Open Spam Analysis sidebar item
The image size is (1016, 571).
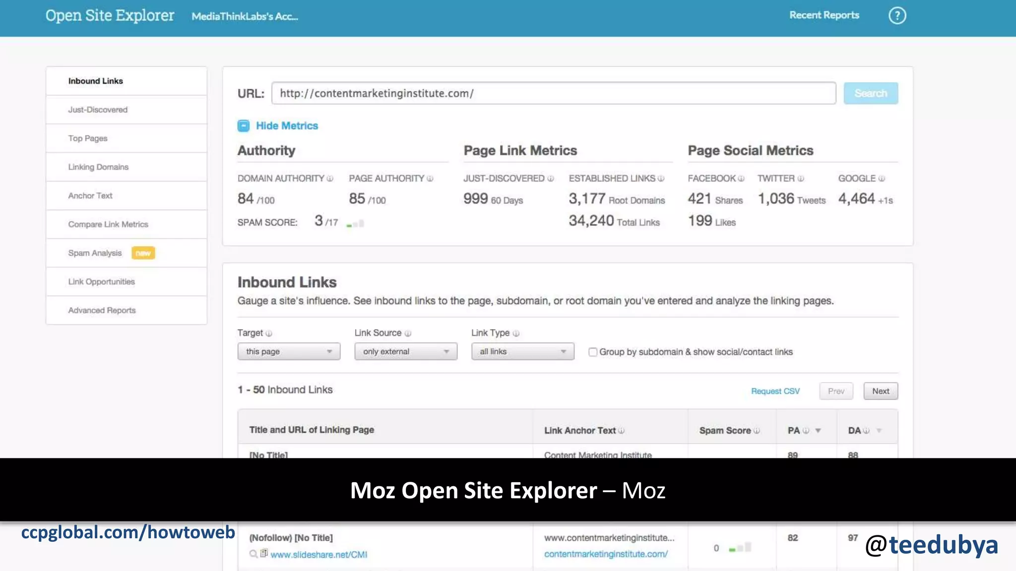127,253
